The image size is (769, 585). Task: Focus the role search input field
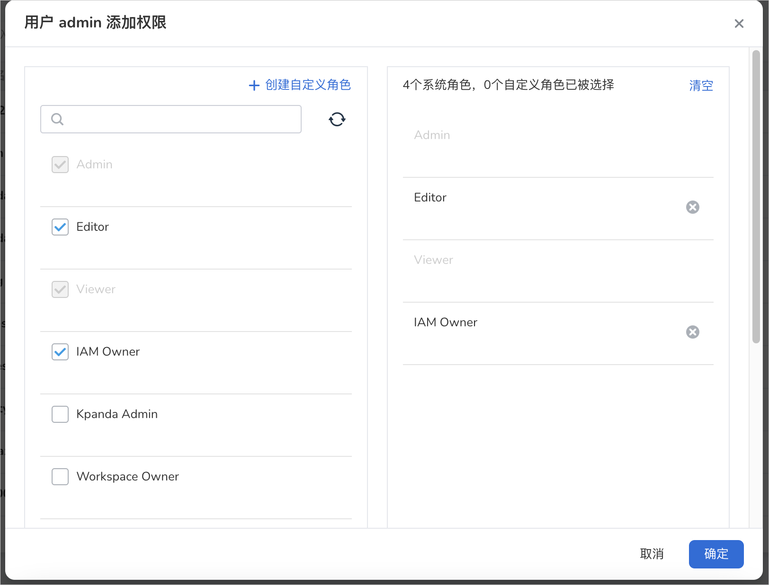(x=171, y=119)
